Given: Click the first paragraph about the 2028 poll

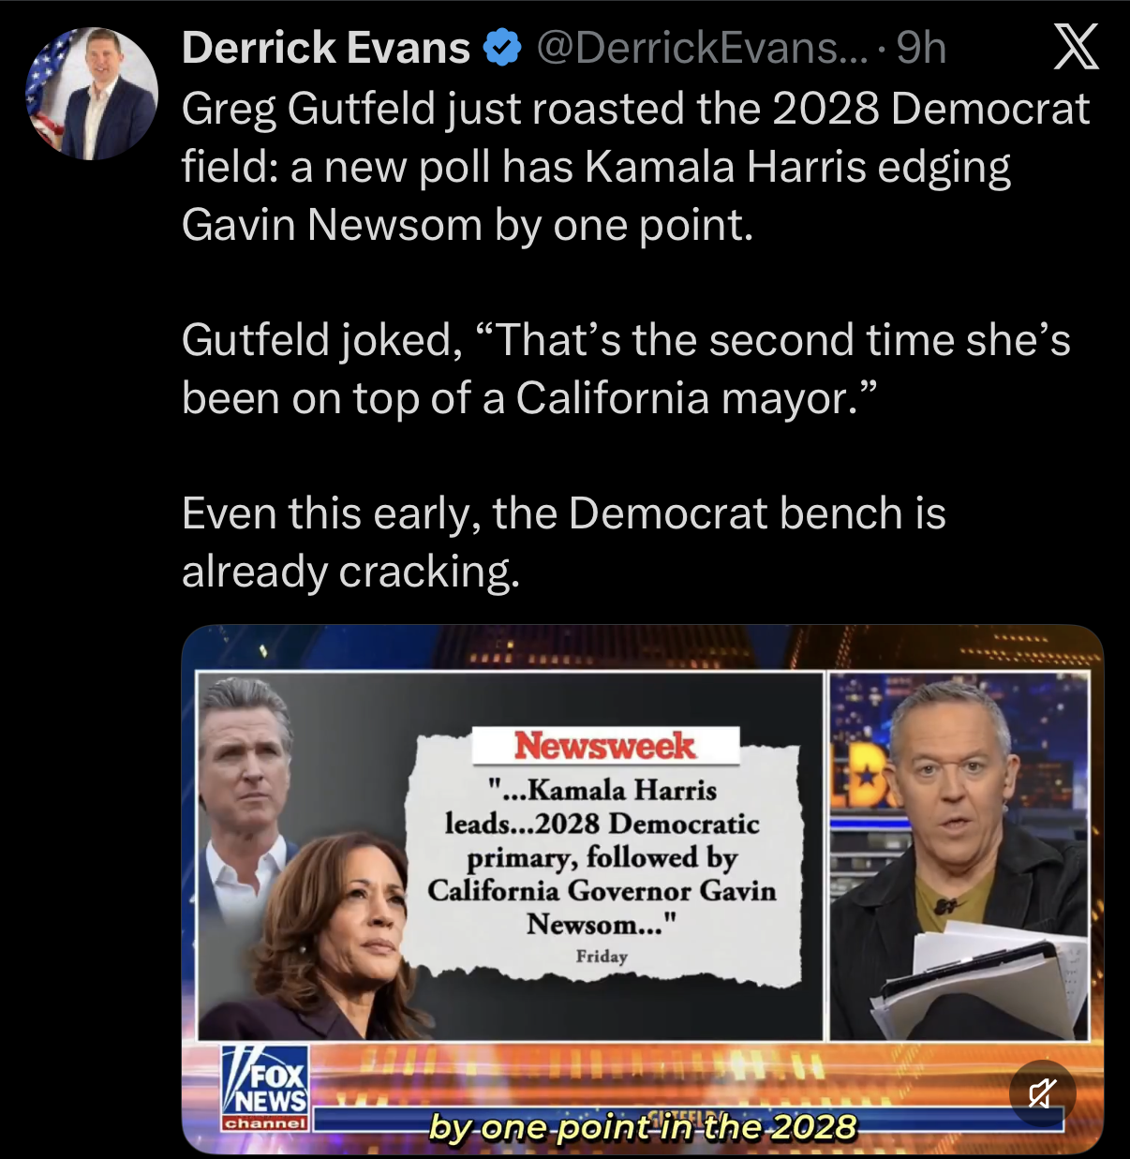Looking at the screenshot, I should 636,167.
